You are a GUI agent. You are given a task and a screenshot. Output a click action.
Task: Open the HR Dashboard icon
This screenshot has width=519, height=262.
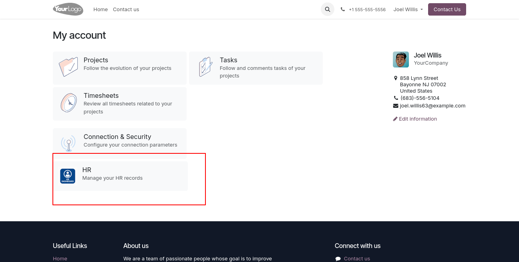coord(68,176)
